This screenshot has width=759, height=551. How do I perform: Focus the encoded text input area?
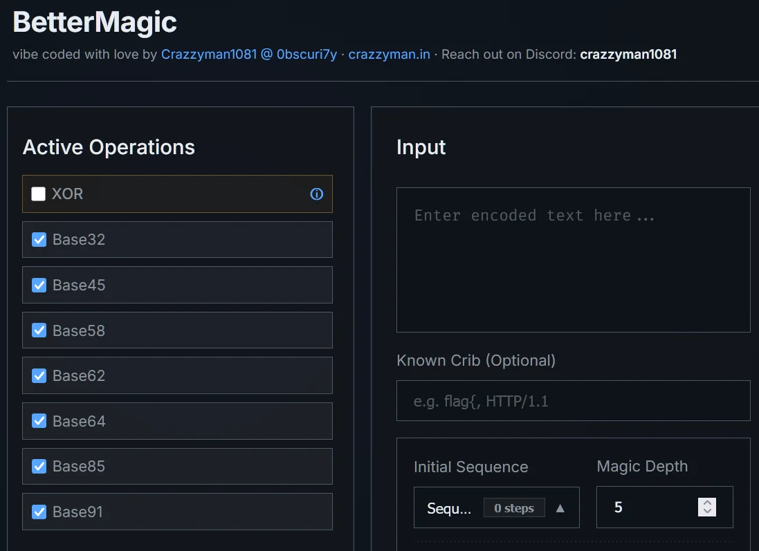pyautogui.click(x=573, y=259)
